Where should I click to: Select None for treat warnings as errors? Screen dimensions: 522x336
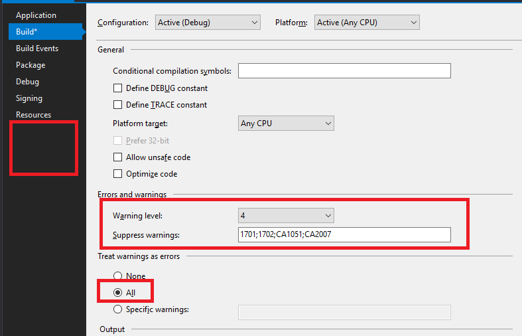tap(118, 276)
